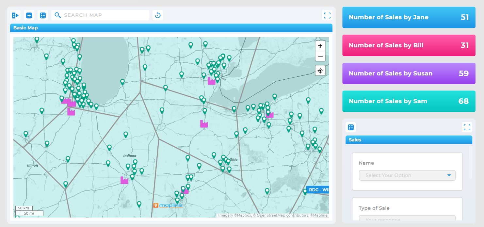This screenshot has width=484, height=227.
Task: Zoom out with the minus button
Action: pos(320,56)
